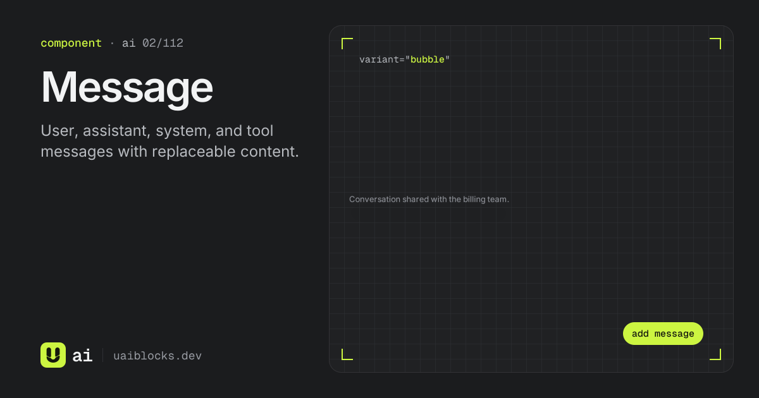The height and width of the screenshot is (398, 759).
Task: Click the green "component" category label
Action: click(x=71, y=43)
